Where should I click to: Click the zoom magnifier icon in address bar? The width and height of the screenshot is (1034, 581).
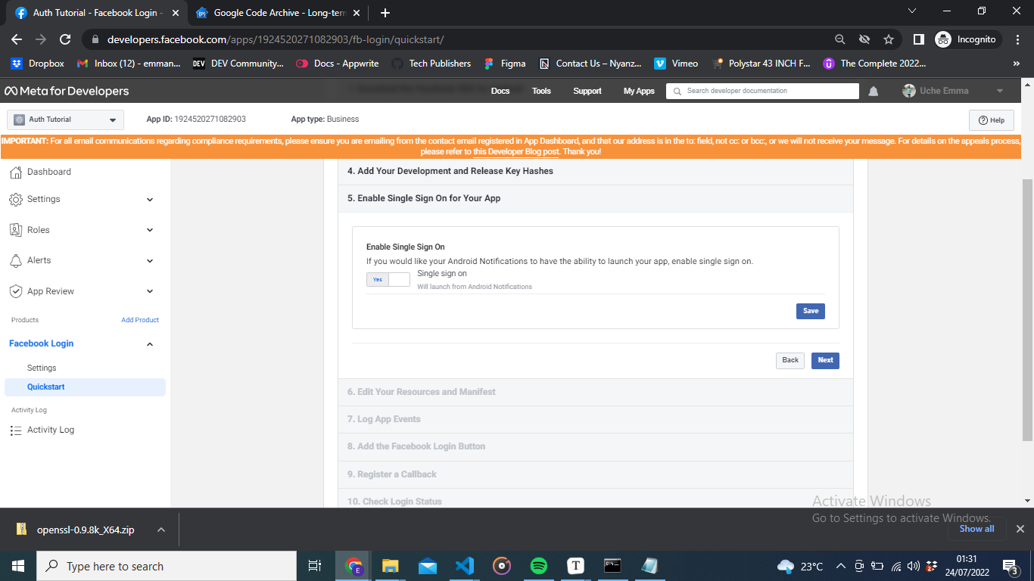pos(840,39)
